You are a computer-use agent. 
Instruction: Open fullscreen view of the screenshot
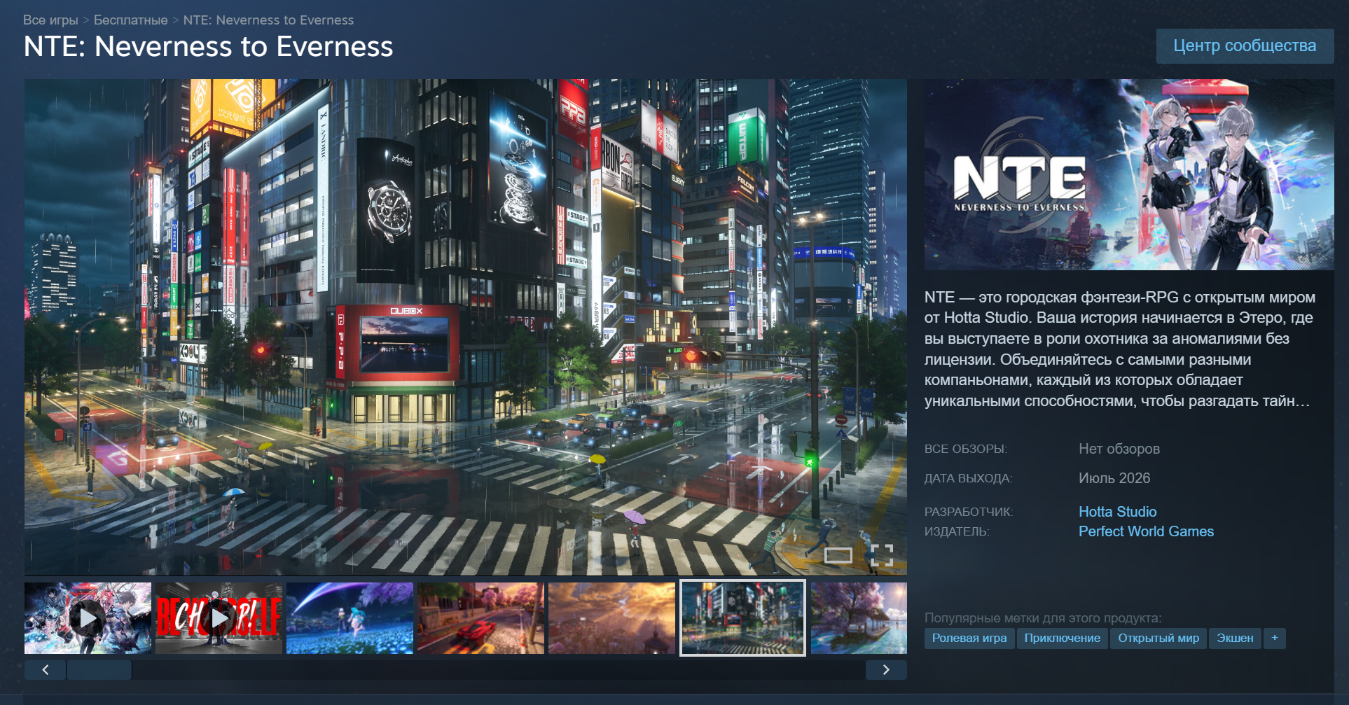[882, 555]
